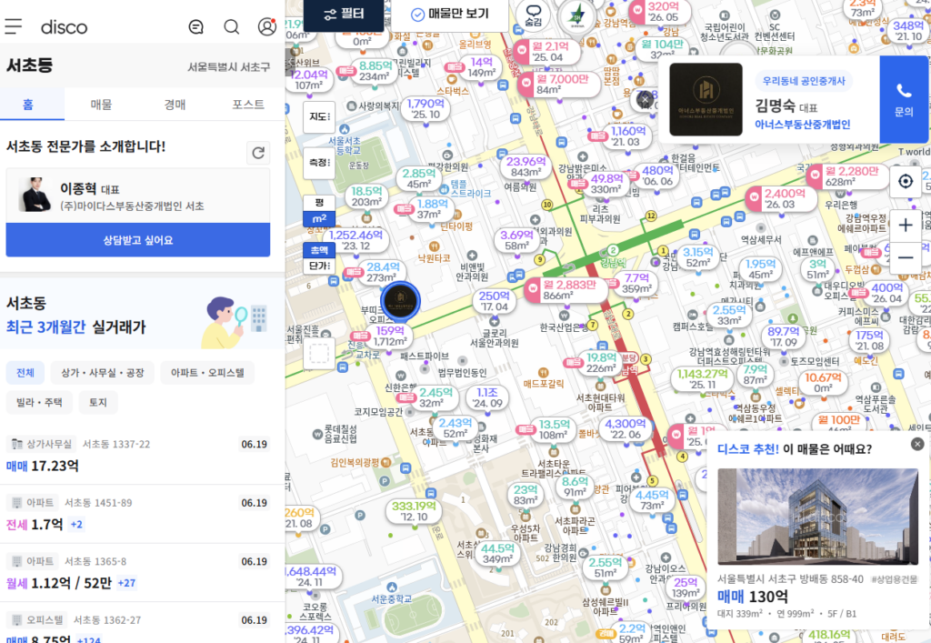Switch to the 매물 tab
This screenshot has width=931, height=643.
coord(101,105)
